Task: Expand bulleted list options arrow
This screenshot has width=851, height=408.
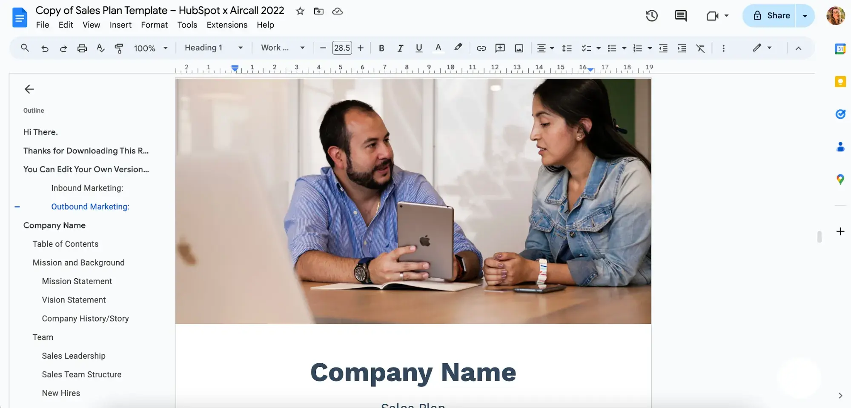Action: [624, 48]
